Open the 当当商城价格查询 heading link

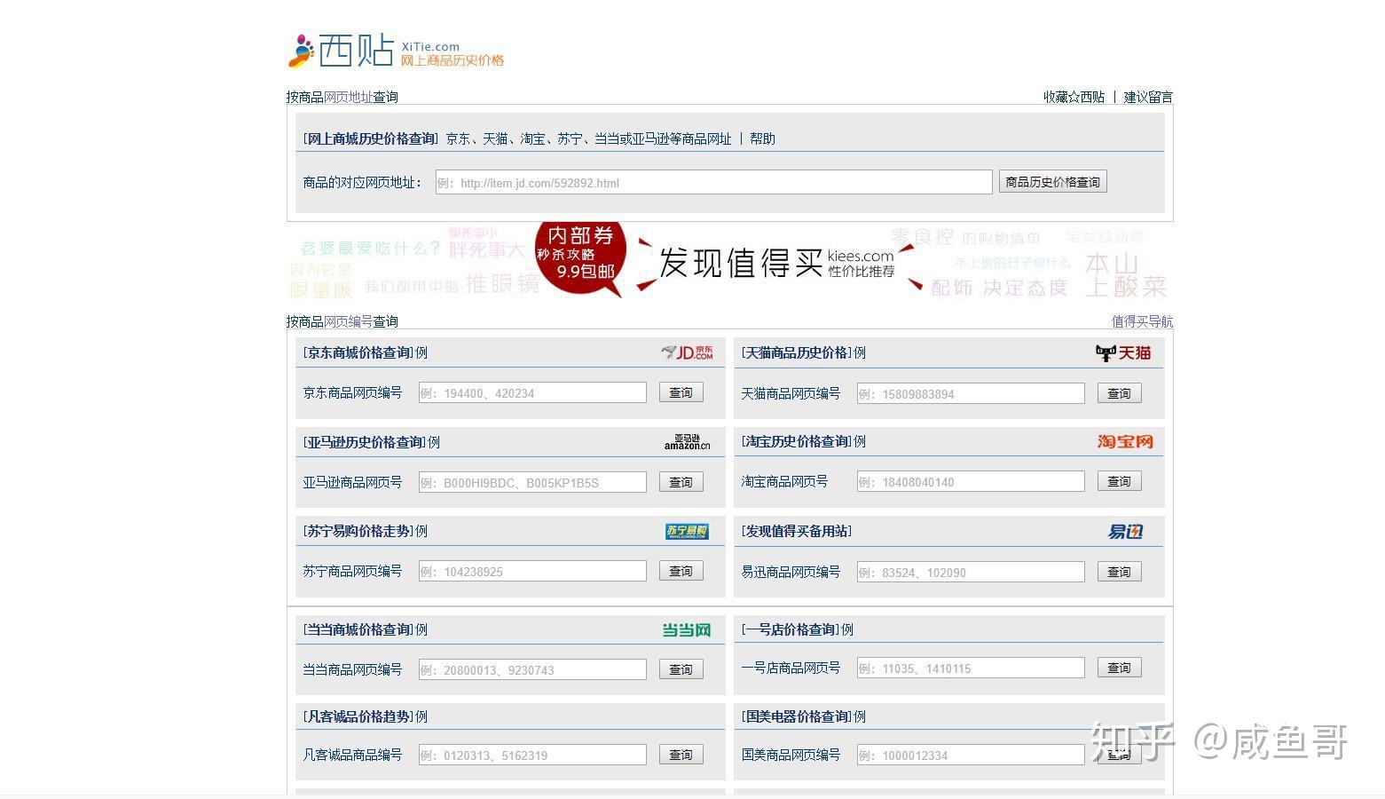click(x=358, y=629)
